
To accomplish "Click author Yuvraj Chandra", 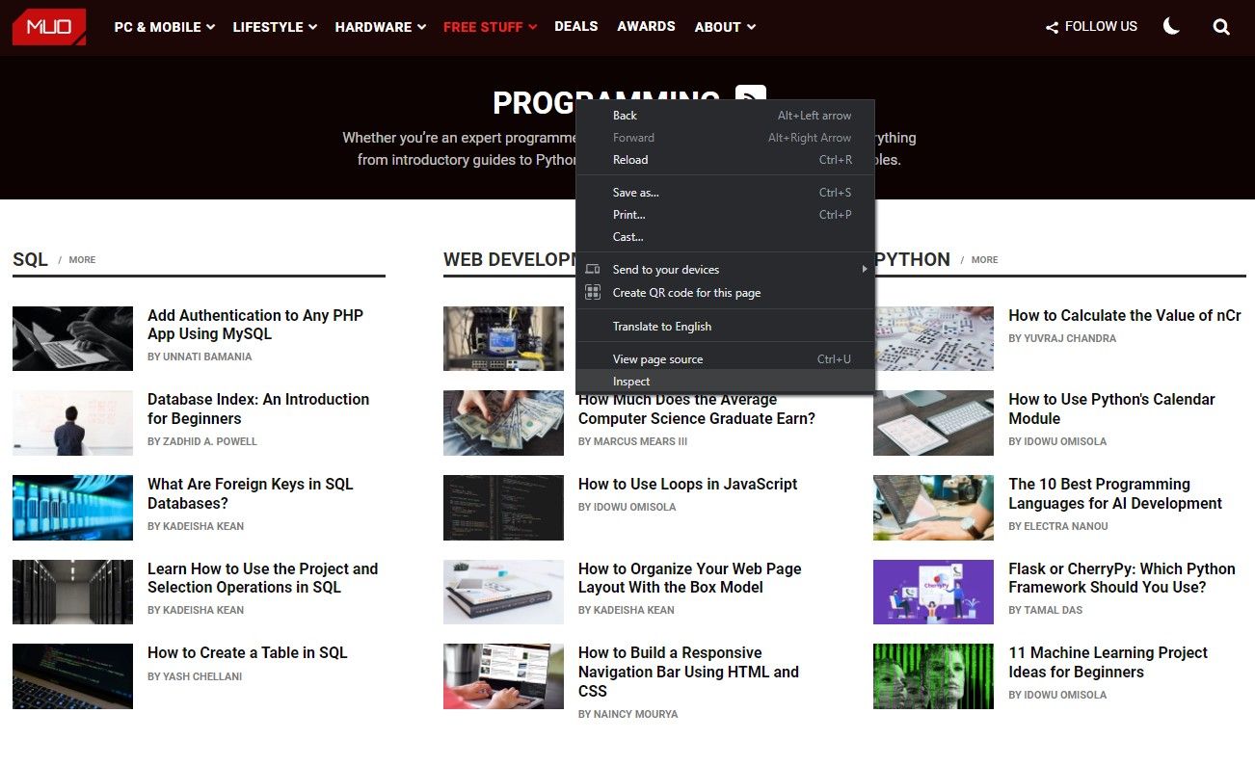I will (1062, 339).
